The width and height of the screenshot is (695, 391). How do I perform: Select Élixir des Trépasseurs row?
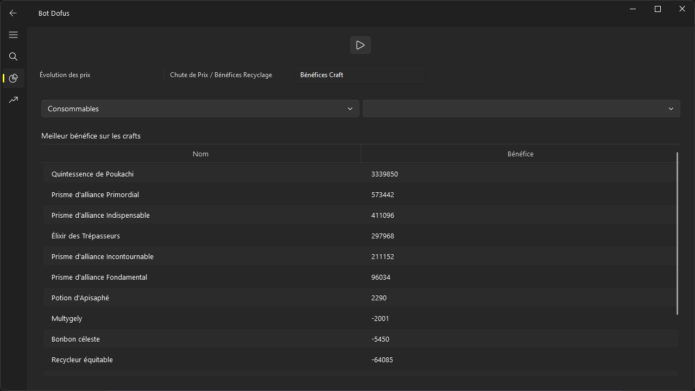click(360, 236)
